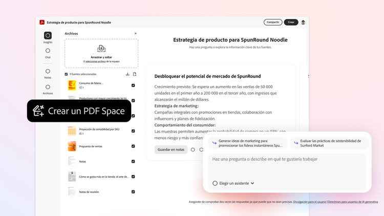This screenshot has width=384, height=216.
Task: Select the 'Generar ideas de marketing' suggestion
Action: click(247, 143)
